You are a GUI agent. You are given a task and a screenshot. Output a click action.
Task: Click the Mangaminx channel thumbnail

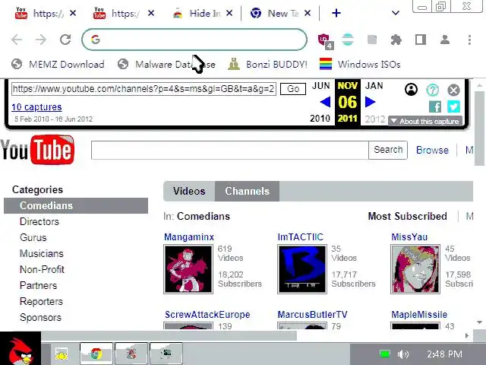pyautogui.click(x=188, y=269)
